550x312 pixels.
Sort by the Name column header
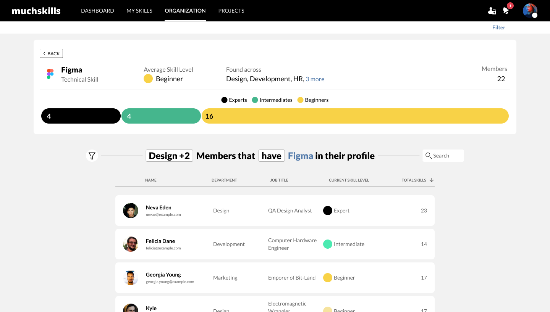coord(151,180)
